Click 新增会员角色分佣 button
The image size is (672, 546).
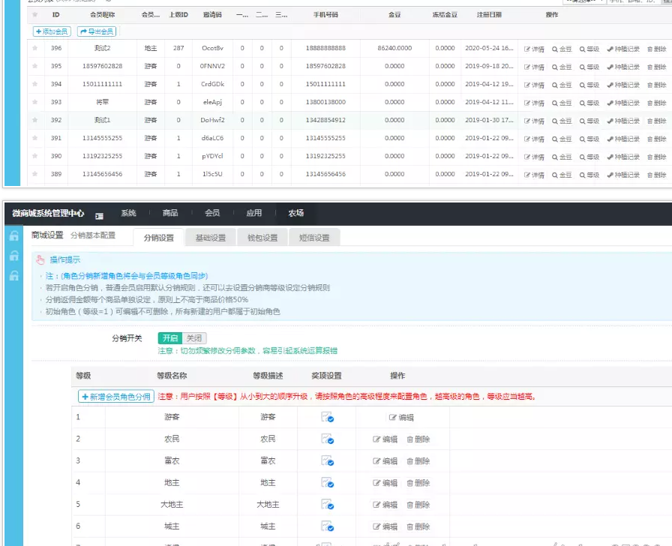click(x=116, y=396)
